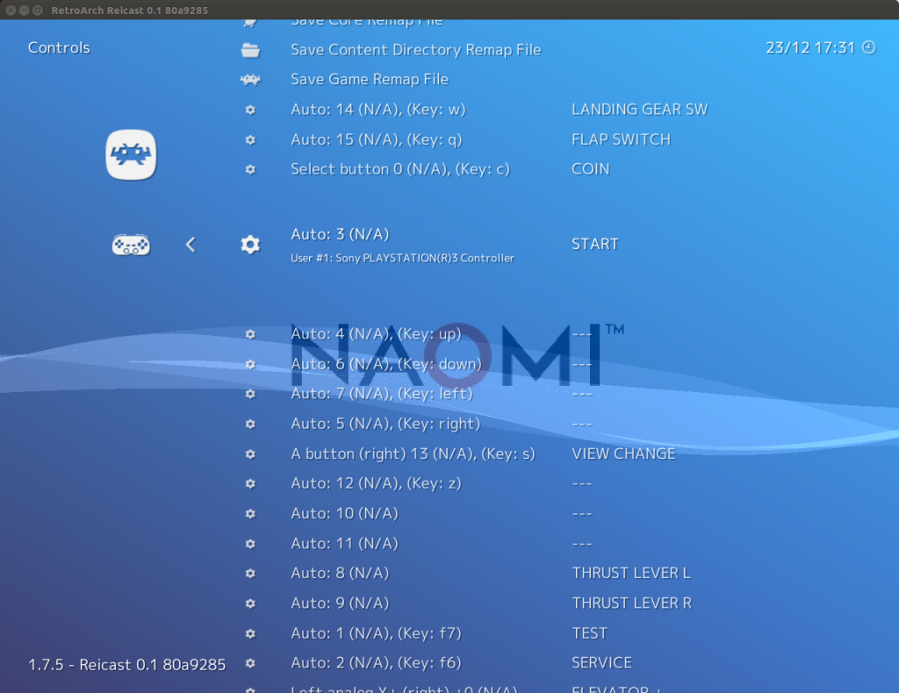The width and height of the screenshot is (899, 693).
Task: Click User #1: Sony PLAYSTATION(R)3 Controller sublabel
Action: point(402,258)
